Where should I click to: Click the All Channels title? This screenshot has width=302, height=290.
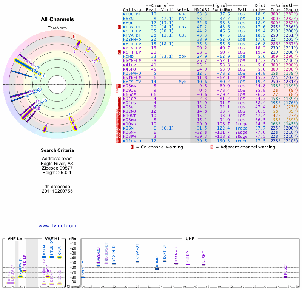(x=57, y=19)
